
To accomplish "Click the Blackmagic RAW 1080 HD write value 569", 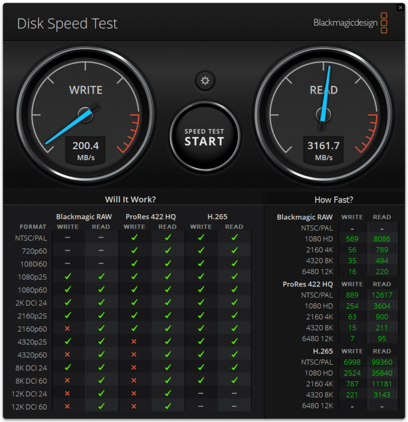I will (x=352, y=239).
